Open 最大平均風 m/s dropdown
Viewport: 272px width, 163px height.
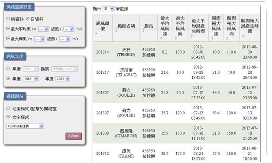69,29
